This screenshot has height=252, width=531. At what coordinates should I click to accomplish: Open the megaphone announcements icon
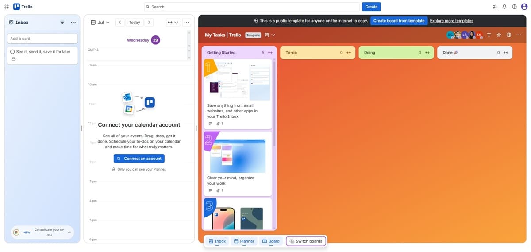pyautogui.click(x=495, y=7)
